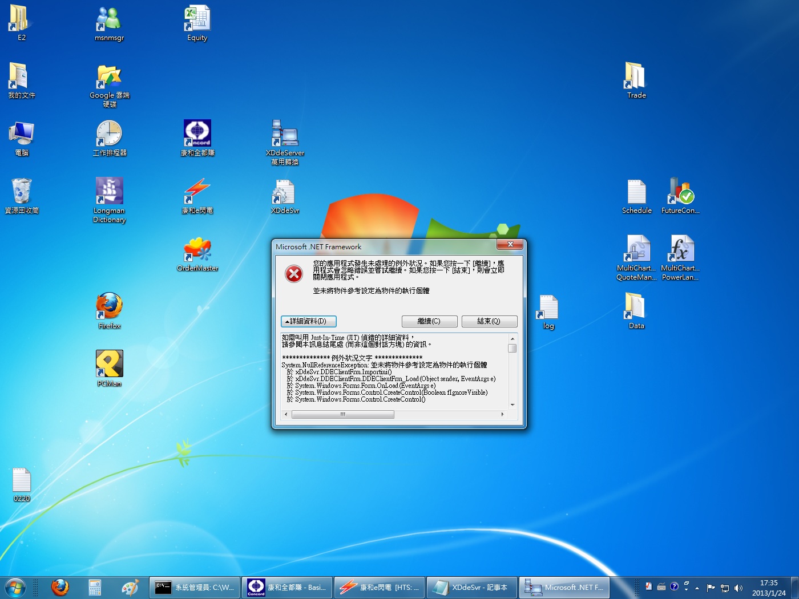Switch to 康和全都賺 taskbar window
Image resolution: width=799 pixels, height=599 pixels.
[287, 587]
